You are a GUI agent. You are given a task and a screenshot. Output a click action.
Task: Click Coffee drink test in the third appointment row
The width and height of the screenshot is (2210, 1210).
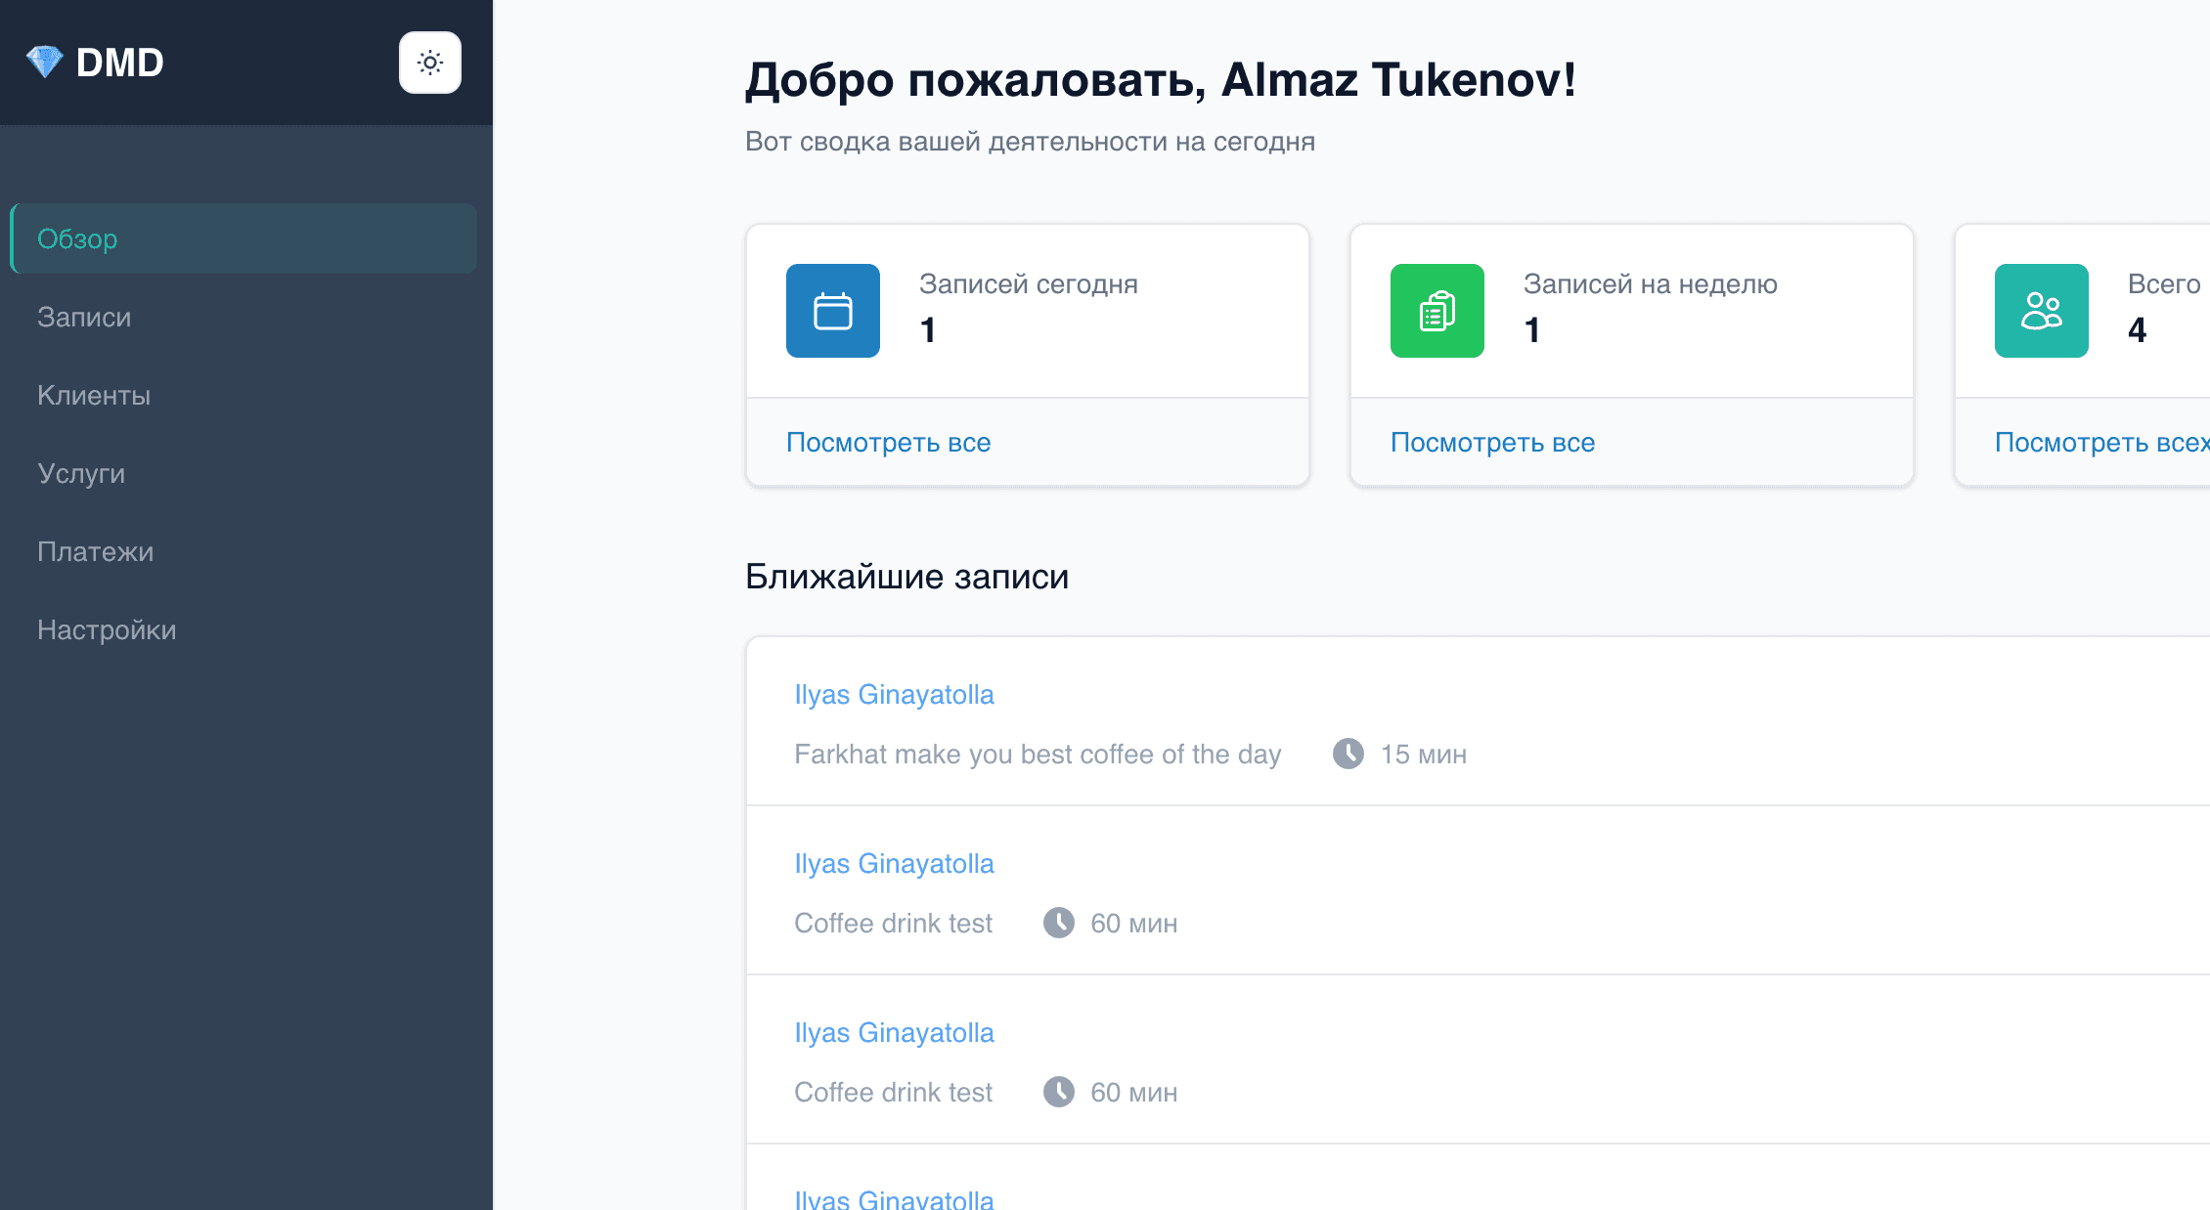pos(893,1092)
